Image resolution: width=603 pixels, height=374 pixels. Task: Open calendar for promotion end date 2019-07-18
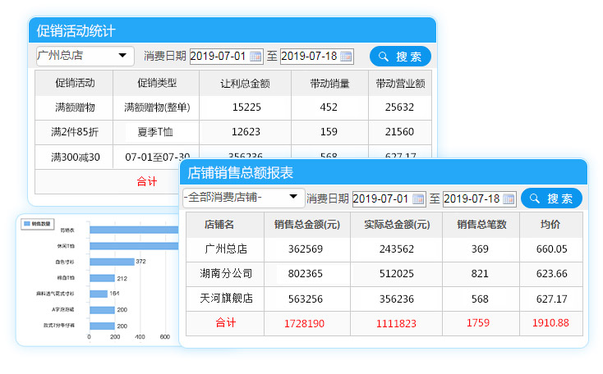click(346, 57)
